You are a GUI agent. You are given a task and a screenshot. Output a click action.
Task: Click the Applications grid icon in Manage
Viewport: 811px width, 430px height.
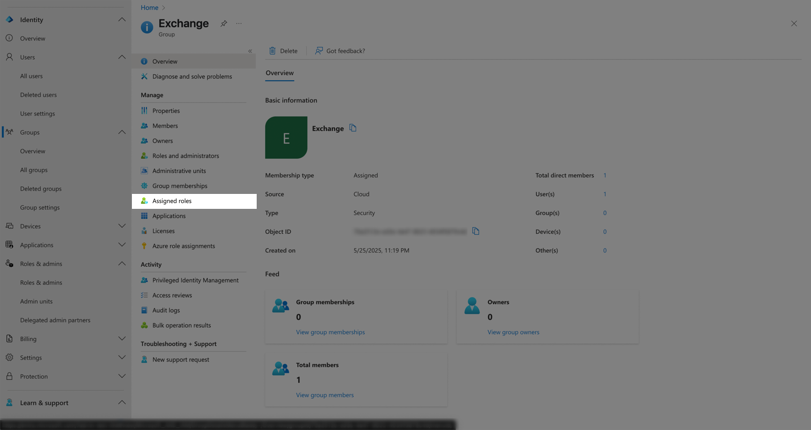(x=144, y=216)
